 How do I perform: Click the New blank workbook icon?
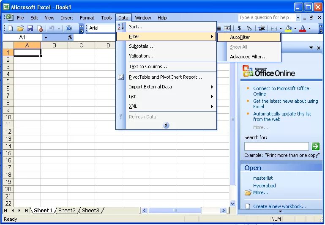pos(10,28)
